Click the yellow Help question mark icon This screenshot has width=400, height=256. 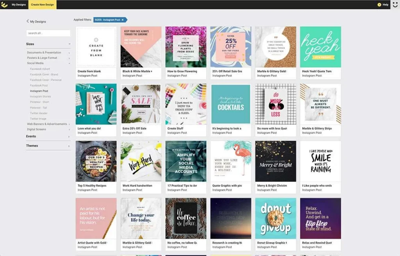click(x=379, y=5)
